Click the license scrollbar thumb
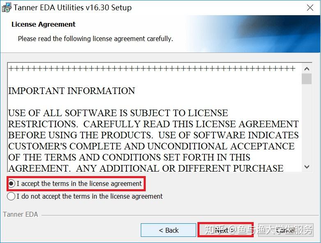The image size is (321, 243). (307, 78)
